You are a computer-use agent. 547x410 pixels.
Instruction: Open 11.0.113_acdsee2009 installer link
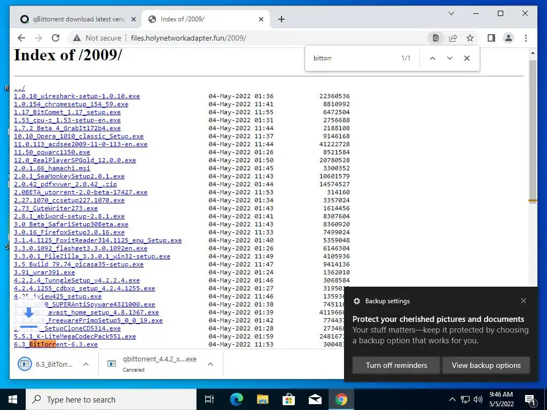(81, 144)
